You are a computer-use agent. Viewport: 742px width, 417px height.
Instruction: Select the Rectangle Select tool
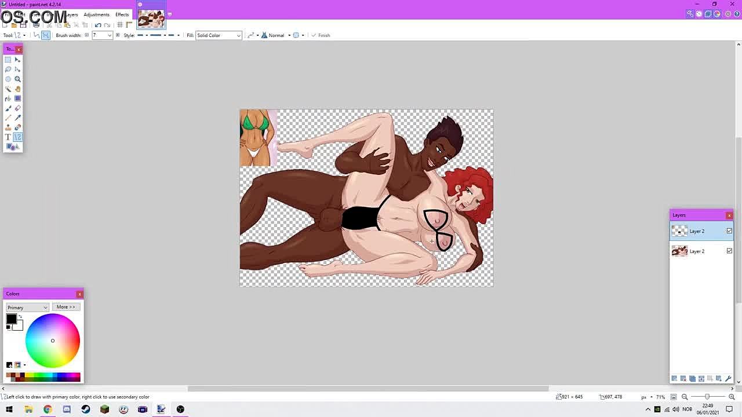[x=8, y=60]
